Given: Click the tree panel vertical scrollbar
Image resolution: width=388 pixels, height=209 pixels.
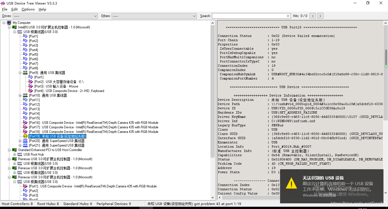Looking at the screenshot, I should [213, 110].
